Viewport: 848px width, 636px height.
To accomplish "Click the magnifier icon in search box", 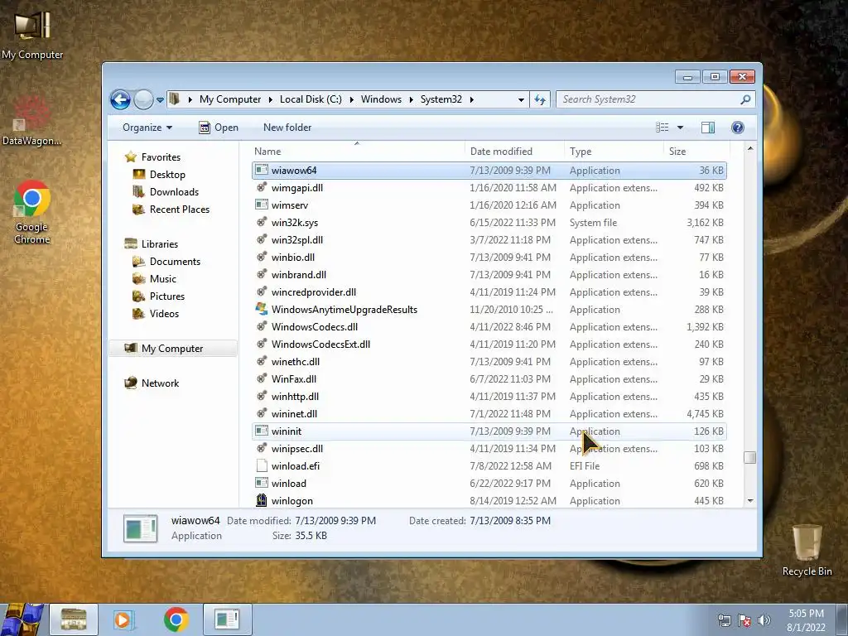I will (x=745, y=99).
